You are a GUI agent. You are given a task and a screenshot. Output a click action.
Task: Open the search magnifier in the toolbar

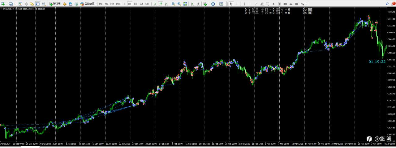click(388, 3)
